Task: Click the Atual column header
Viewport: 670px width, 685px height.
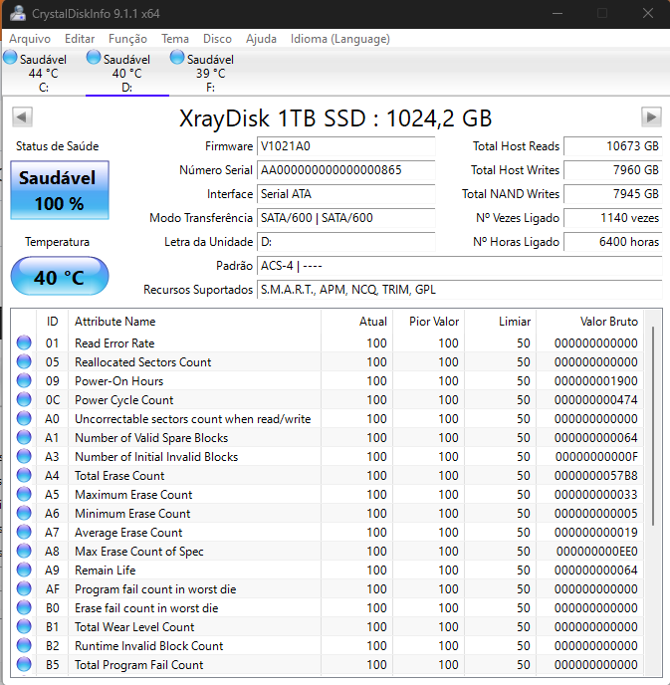Action: point(357,322)
